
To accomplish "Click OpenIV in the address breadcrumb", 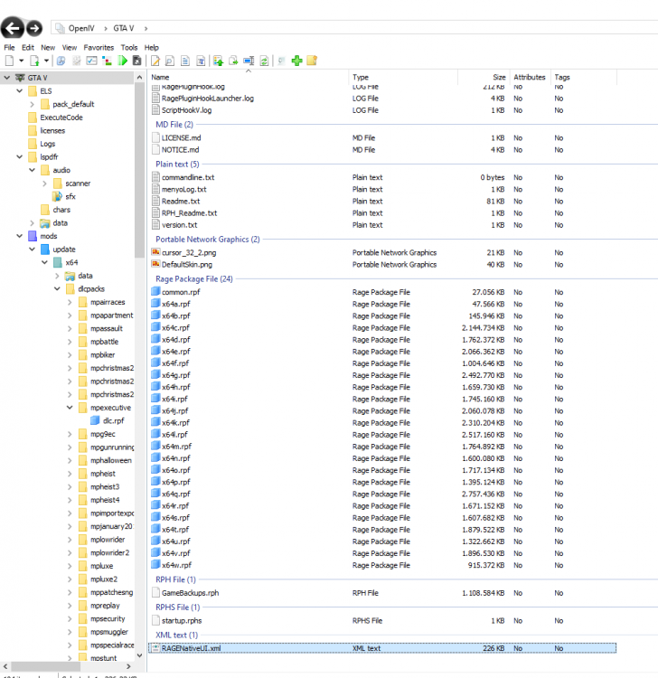I will pos(81,29).
